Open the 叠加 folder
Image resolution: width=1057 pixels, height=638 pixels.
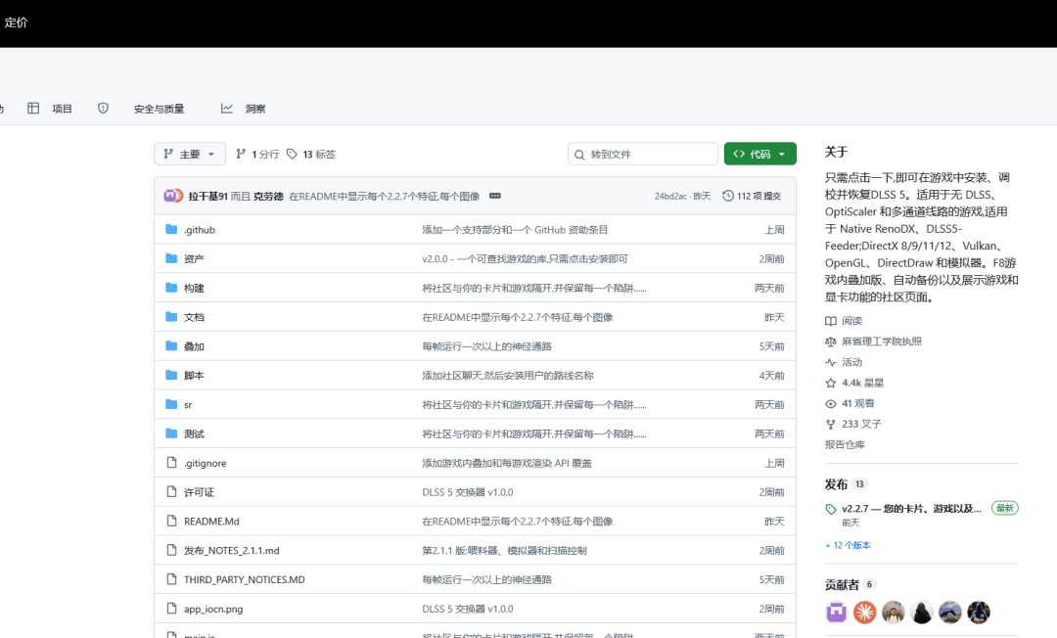point(194,346)
